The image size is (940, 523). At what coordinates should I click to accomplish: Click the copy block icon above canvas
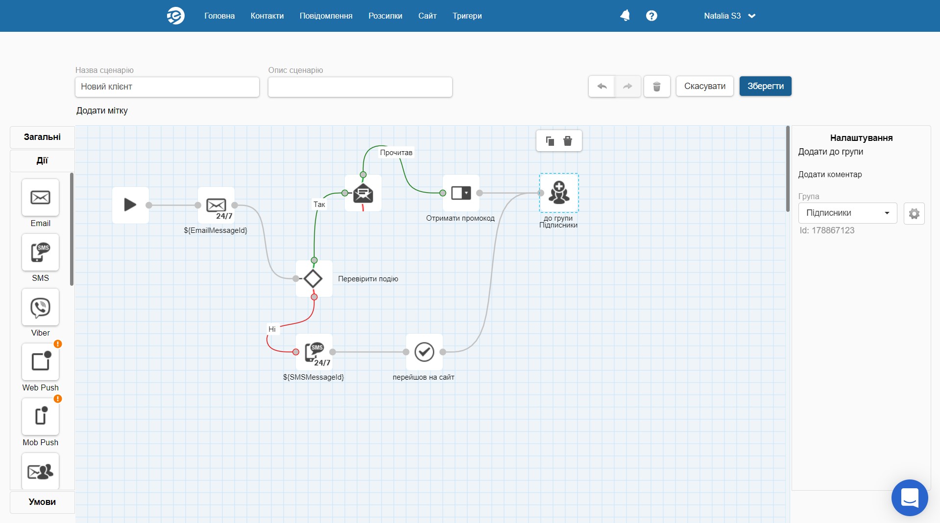click(x=550, y=141)
